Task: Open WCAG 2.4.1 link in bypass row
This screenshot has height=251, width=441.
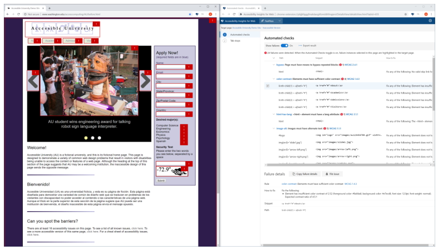Action: coord(351,65)
